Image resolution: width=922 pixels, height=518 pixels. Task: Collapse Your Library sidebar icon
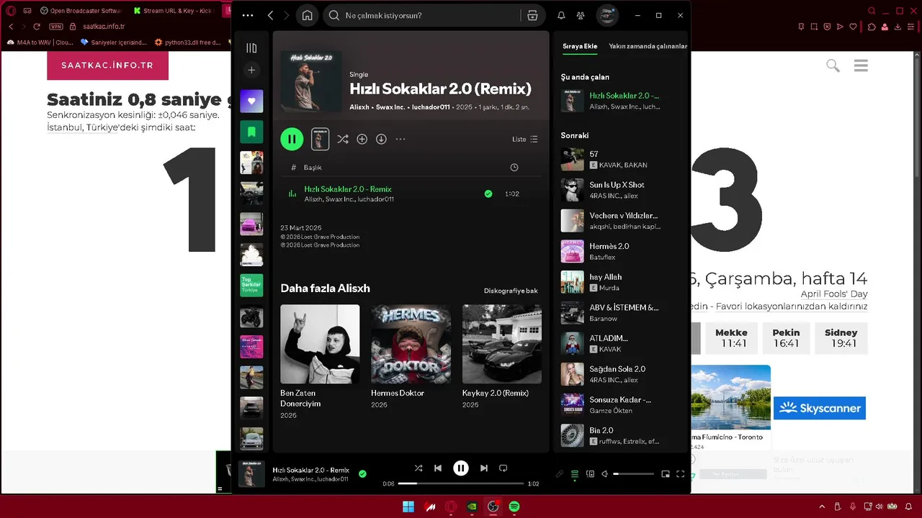tap(251, 48)
